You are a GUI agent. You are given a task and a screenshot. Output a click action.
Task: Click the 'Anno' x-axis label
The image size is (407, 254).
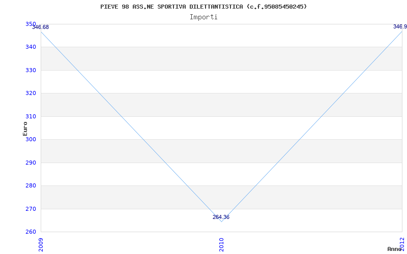pyautogui.click(x=395, y=249)
